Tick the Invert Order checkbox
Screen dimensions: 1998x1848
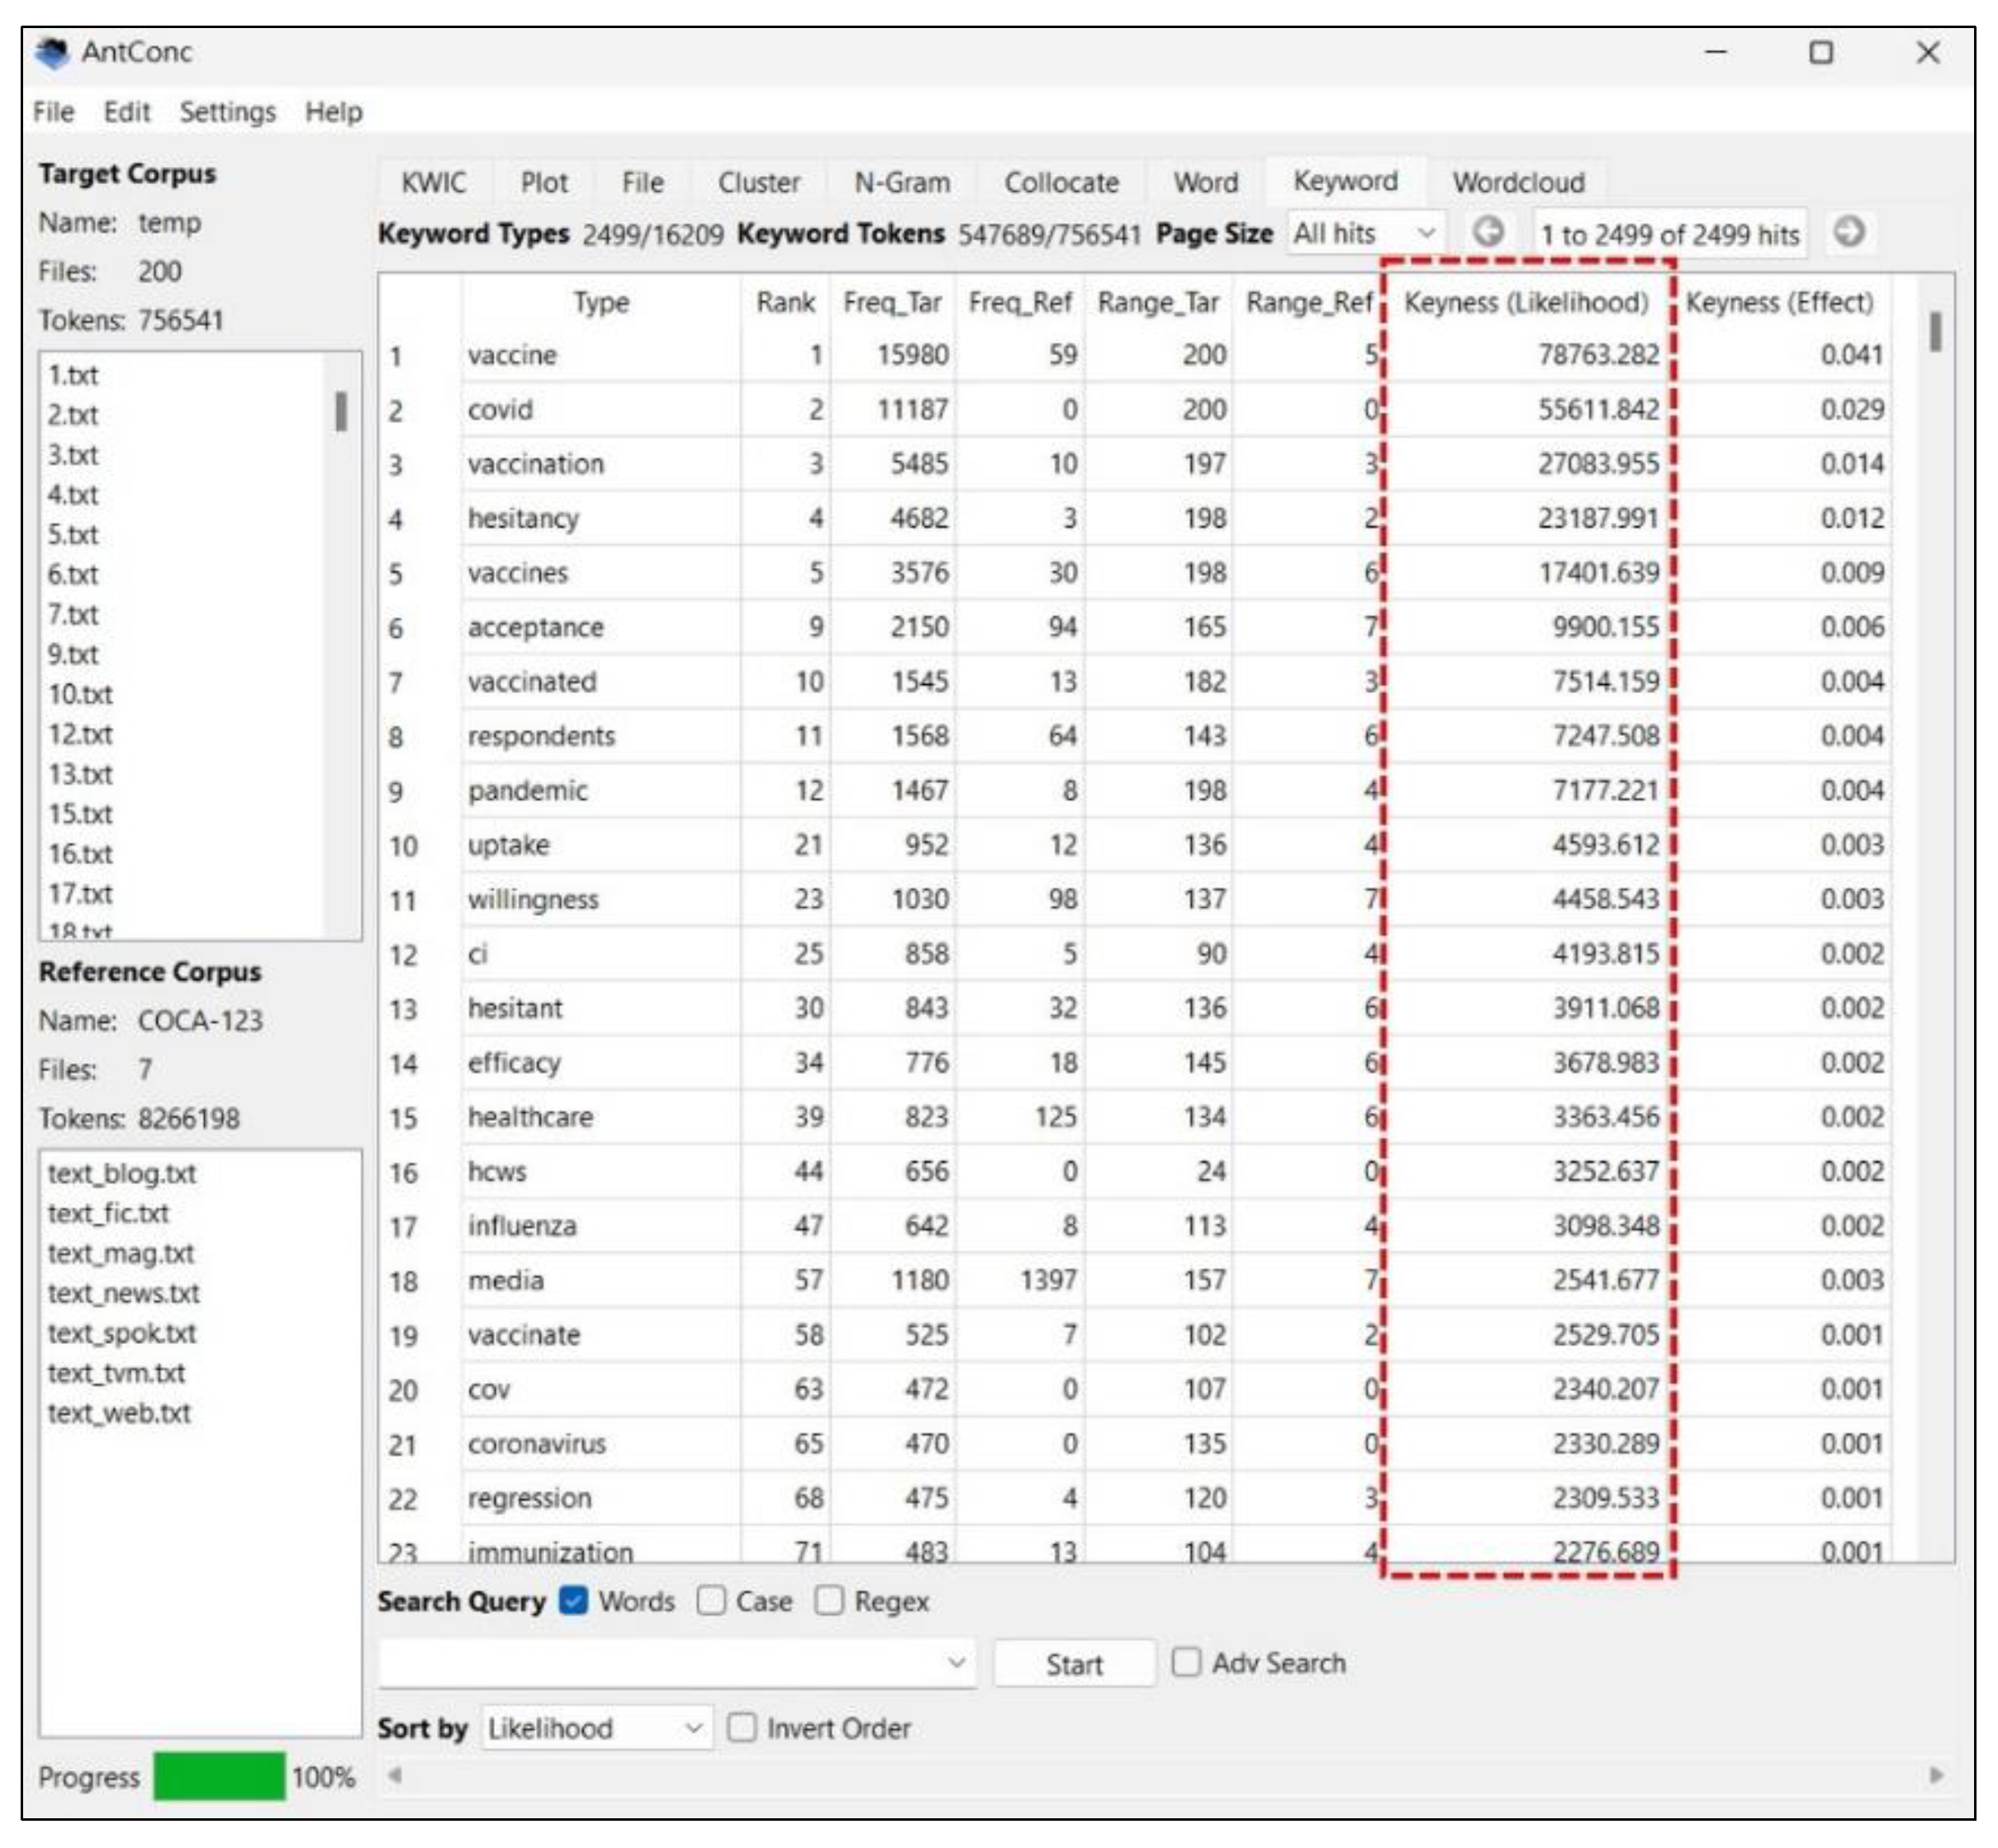[742, 1727]
